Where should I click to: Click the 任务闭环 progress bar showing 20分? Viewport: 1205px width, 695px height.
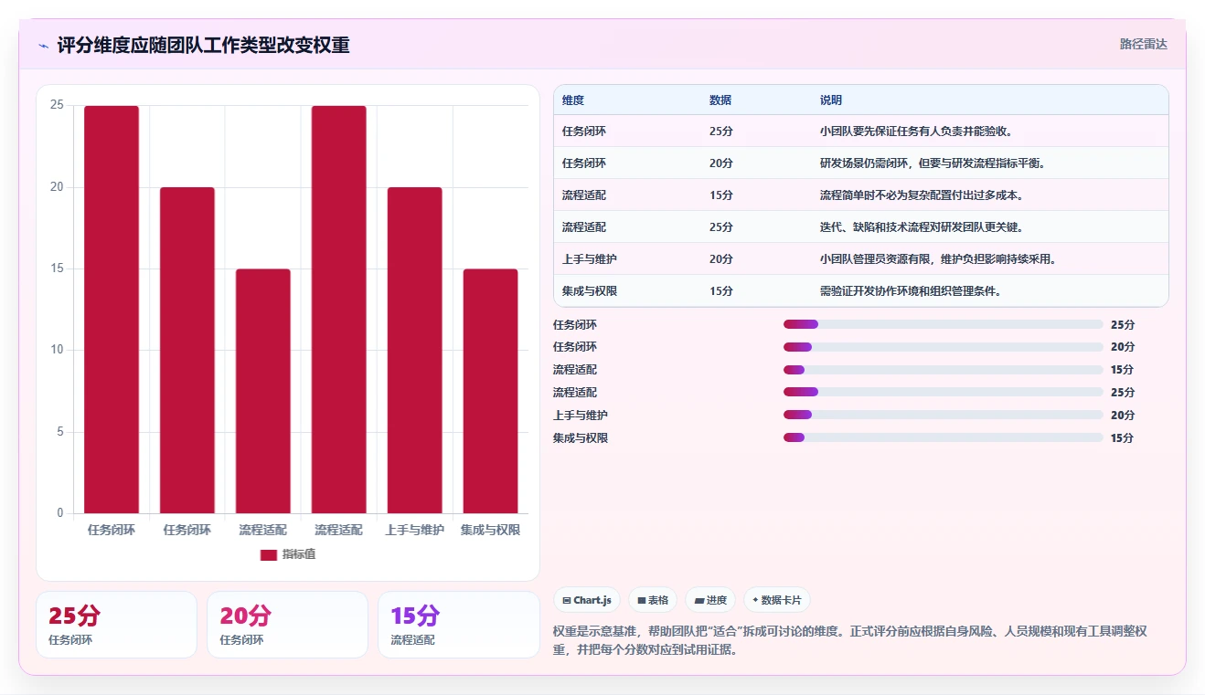[943, 347]
